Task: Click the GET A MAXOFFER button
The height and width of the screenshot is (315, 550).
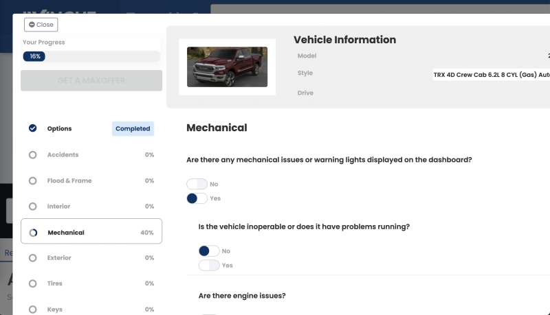Action: (91, 80)
